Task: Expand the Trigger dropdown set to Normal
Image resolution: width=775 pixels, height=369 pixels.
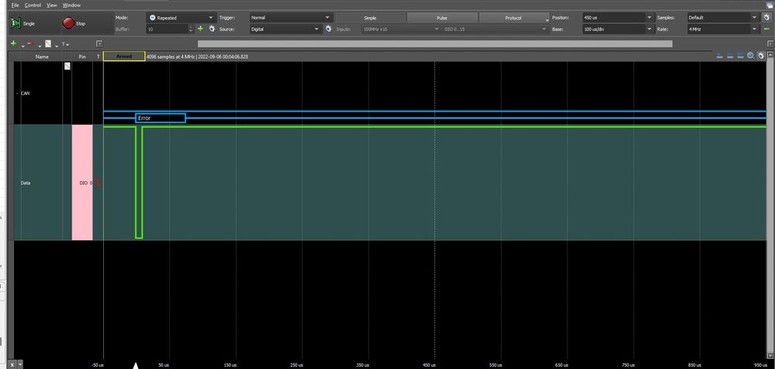Action: pyautogui.click(x=291, y=17)
